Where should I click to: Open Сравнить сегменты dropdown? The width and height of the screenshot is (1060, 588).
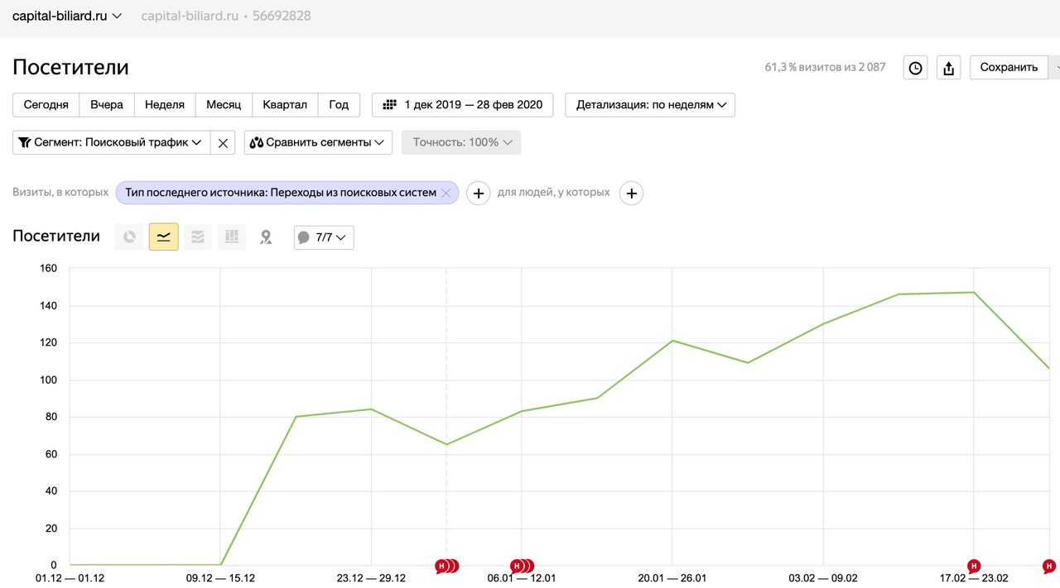click(x=319, y=142)
